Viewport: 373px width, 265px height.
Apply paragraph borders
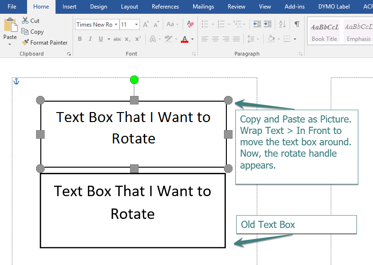point(287,39)
